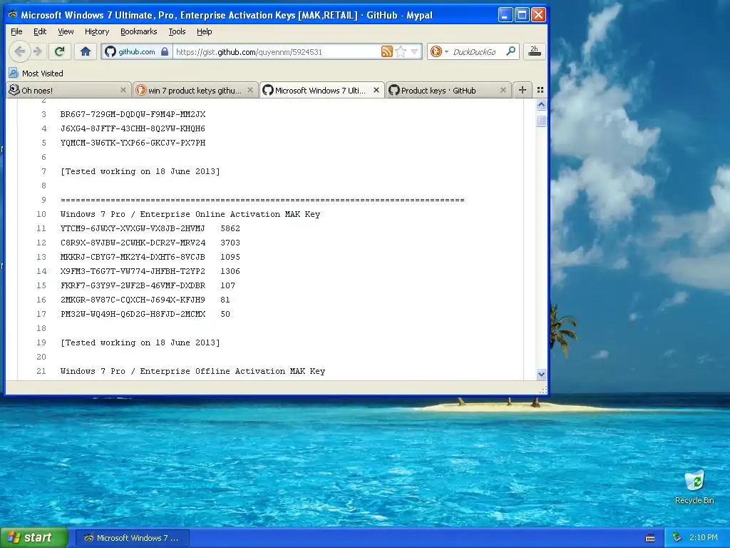Open the Home page button
Screen dimensions: 730x548
[86, 51]
